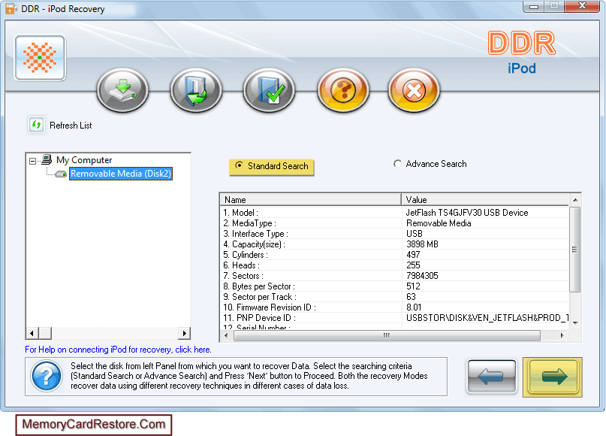Click the blue question mark help icon
The width and height of the screenshot is (606, 436).
(47, 376)
